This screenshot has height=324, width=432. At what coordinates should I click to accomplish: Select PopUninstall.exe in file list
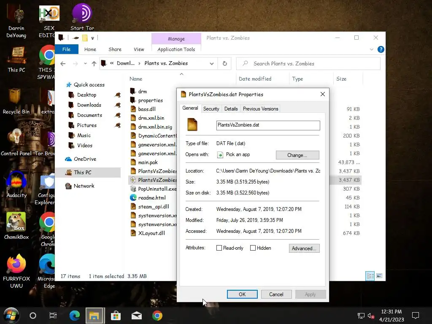[157, 189]
